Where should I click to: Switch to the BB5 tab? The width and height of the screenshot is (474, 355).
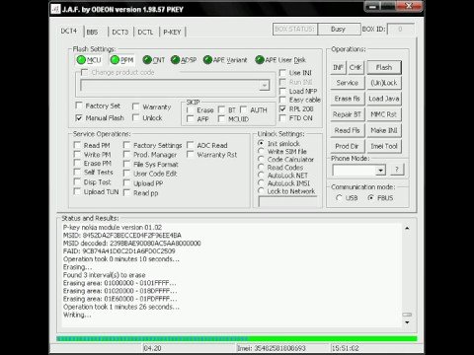pyautogui.click(x=92, y=32)
